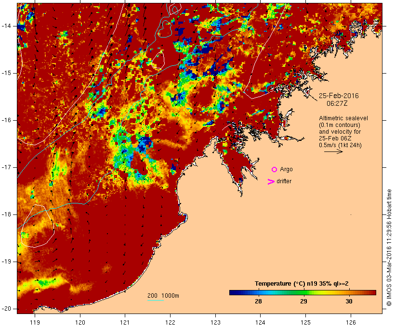The height and width of the screenshot is (327, 395).
Task: Click latitude axis label '-19'
Action: 6,262
